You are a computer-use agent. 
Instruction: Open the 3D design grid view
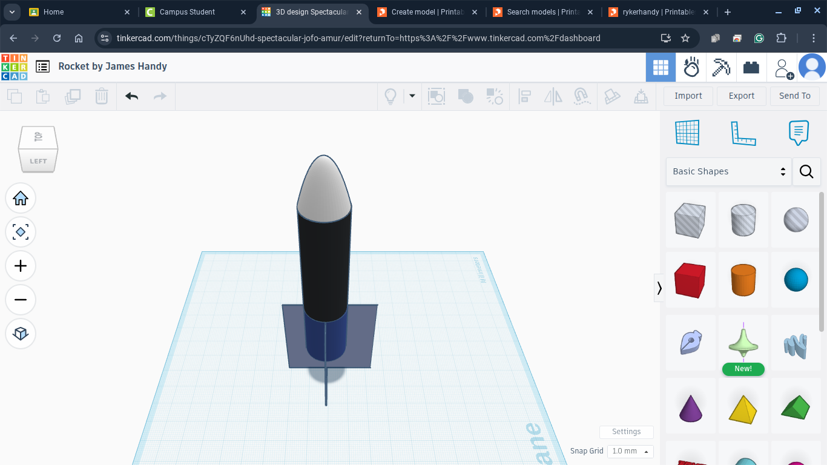661,67
